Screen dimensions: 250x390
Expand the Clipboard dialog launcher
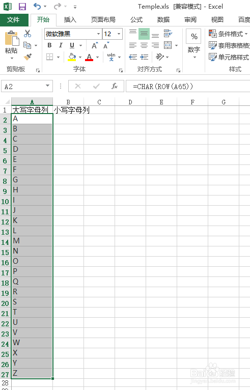pos(38,71)
